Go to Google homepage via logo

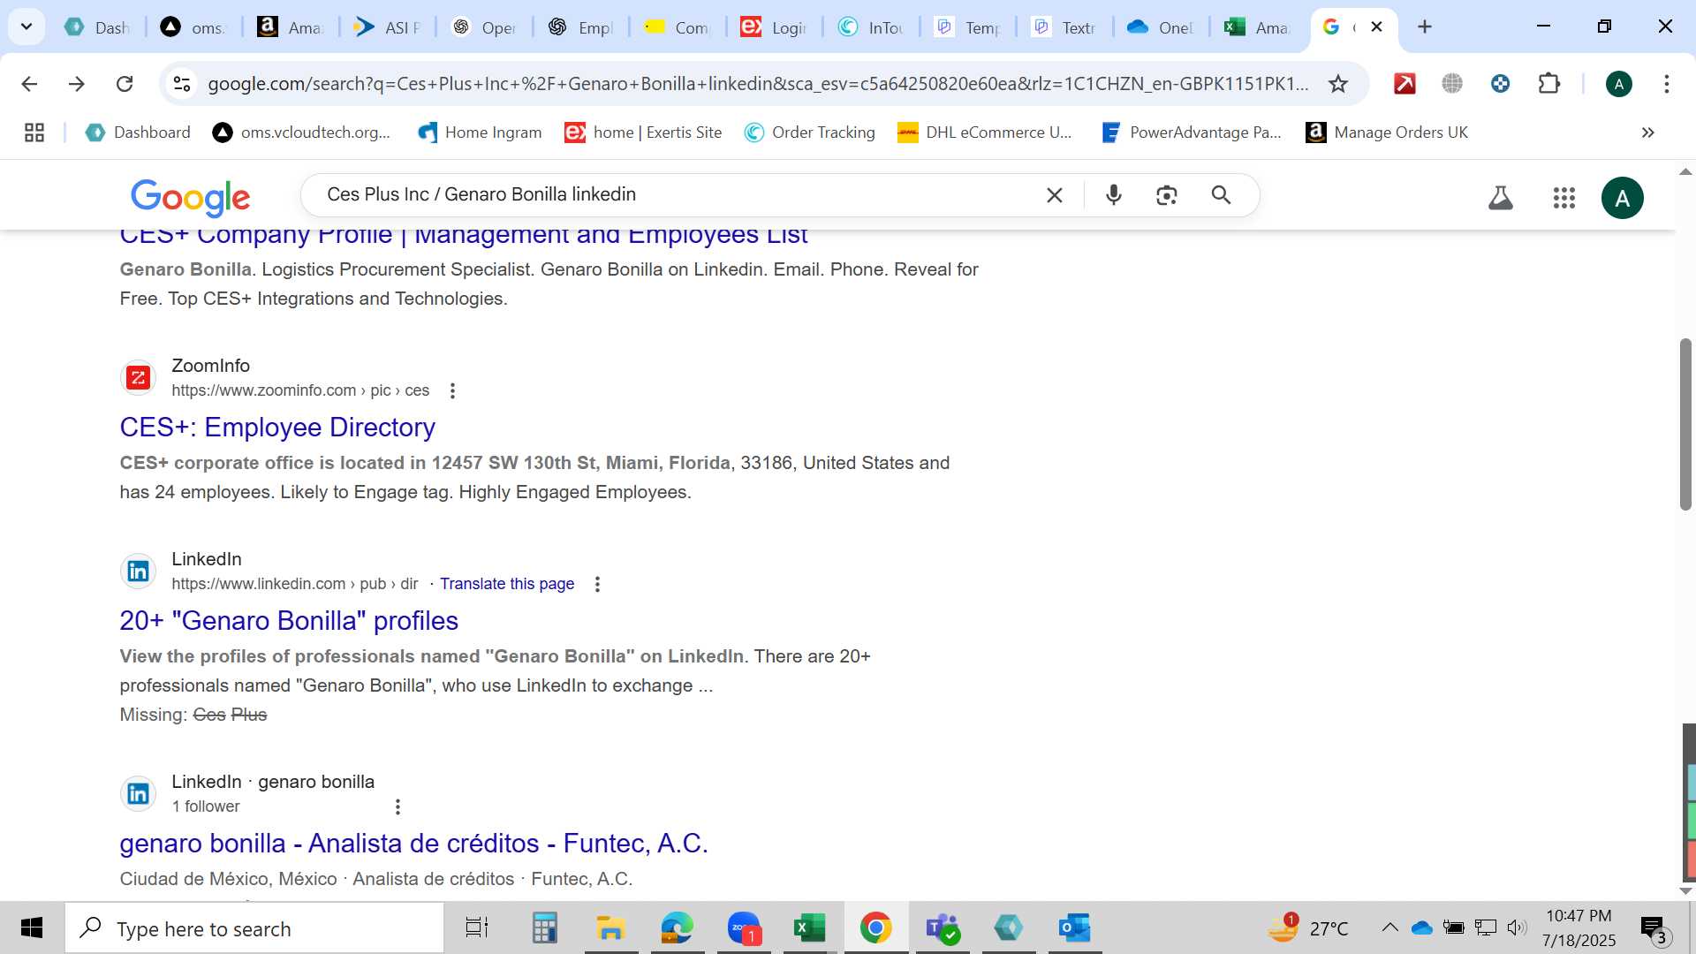190,197
